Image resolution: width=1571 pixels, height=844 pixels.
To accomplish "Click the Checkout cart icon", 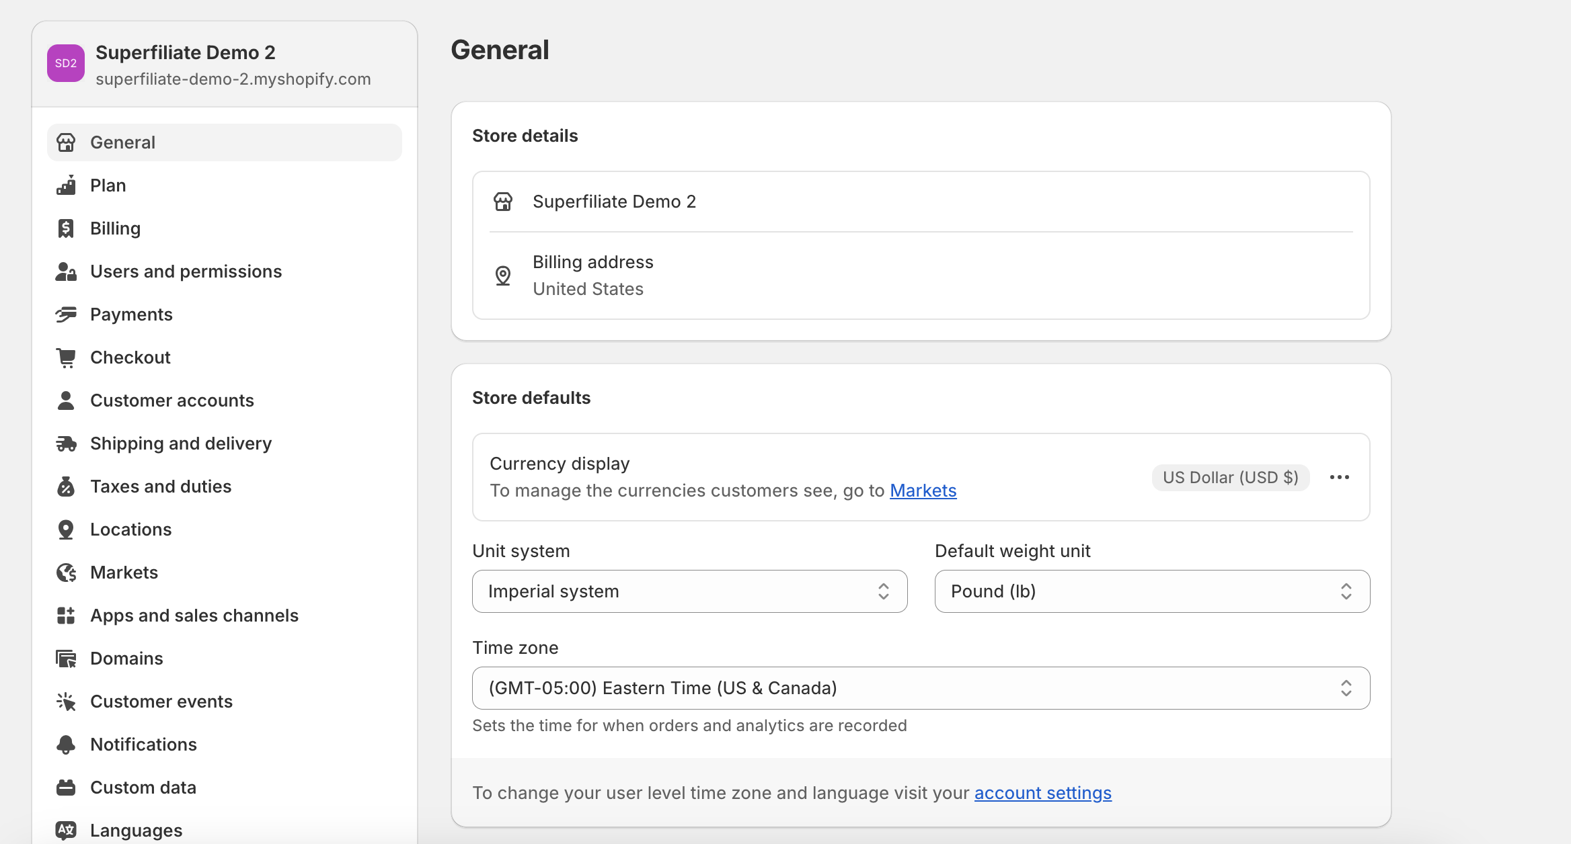I will tap(66, 357).
